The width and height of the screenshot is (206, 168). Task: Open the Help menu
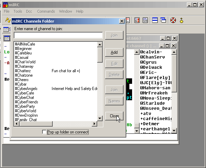coord(80,11)
